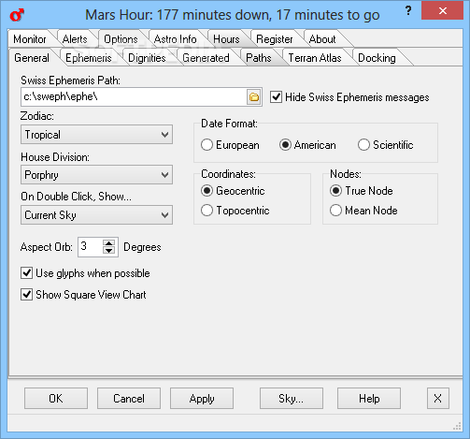Image resolution: width=470 pixels, height=439 pixels.
Task: Switch to the Docking sub-tab
Action: (x=377, y=58)
